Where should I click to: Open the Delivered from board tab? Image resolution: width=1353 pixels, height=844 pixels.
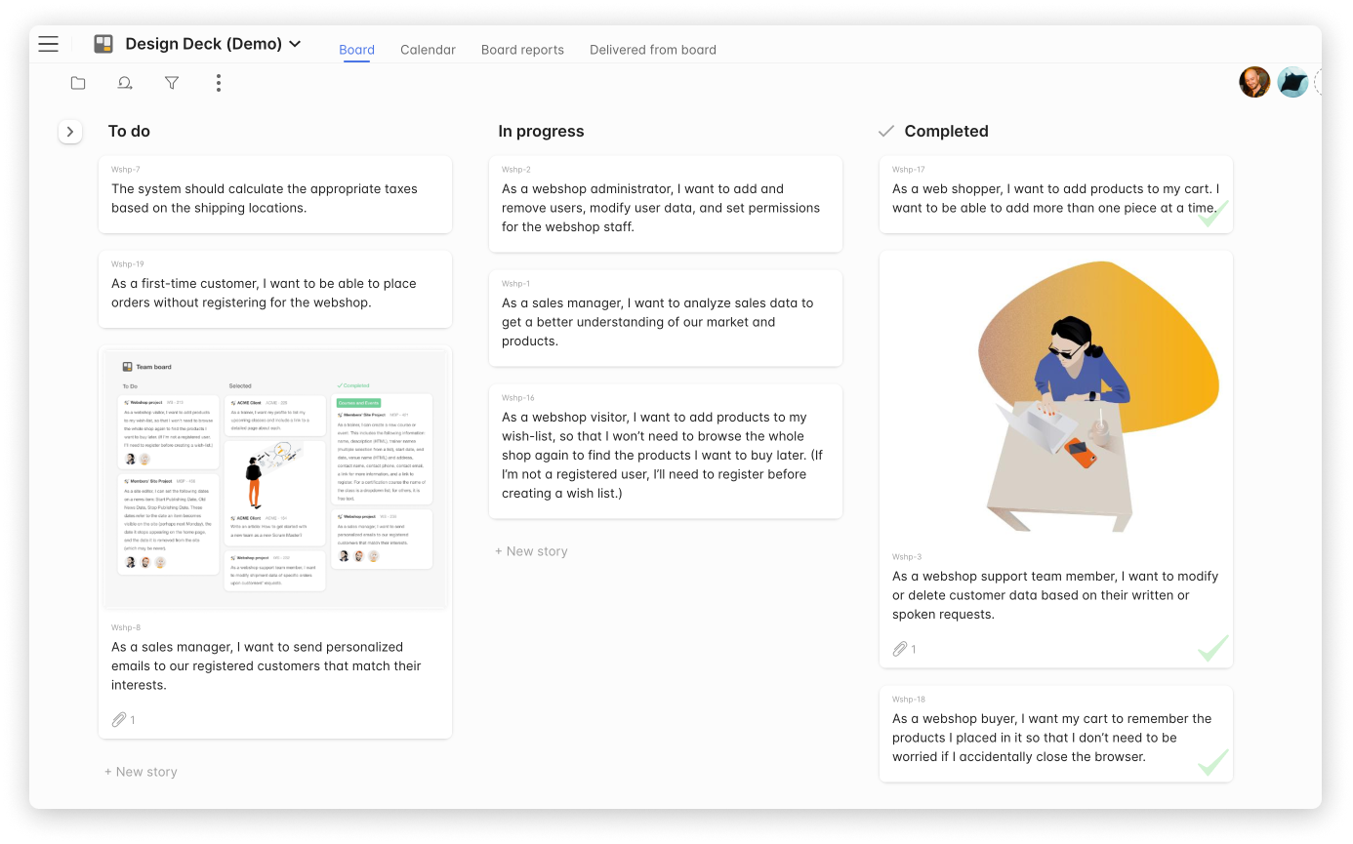653,50
